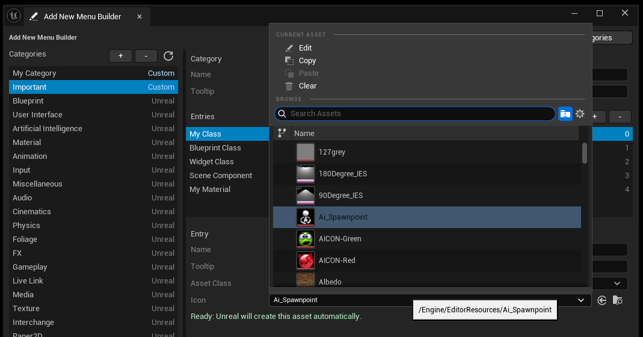The width and height of the screenshot is (643, 337).
Task: Select the Albedo asset thumbnail
Action: (306, 280)
